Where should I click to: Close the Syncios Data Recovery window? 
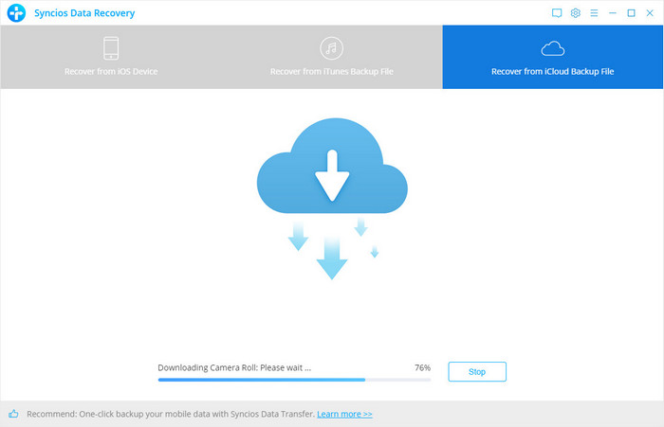tap(650, 13)
